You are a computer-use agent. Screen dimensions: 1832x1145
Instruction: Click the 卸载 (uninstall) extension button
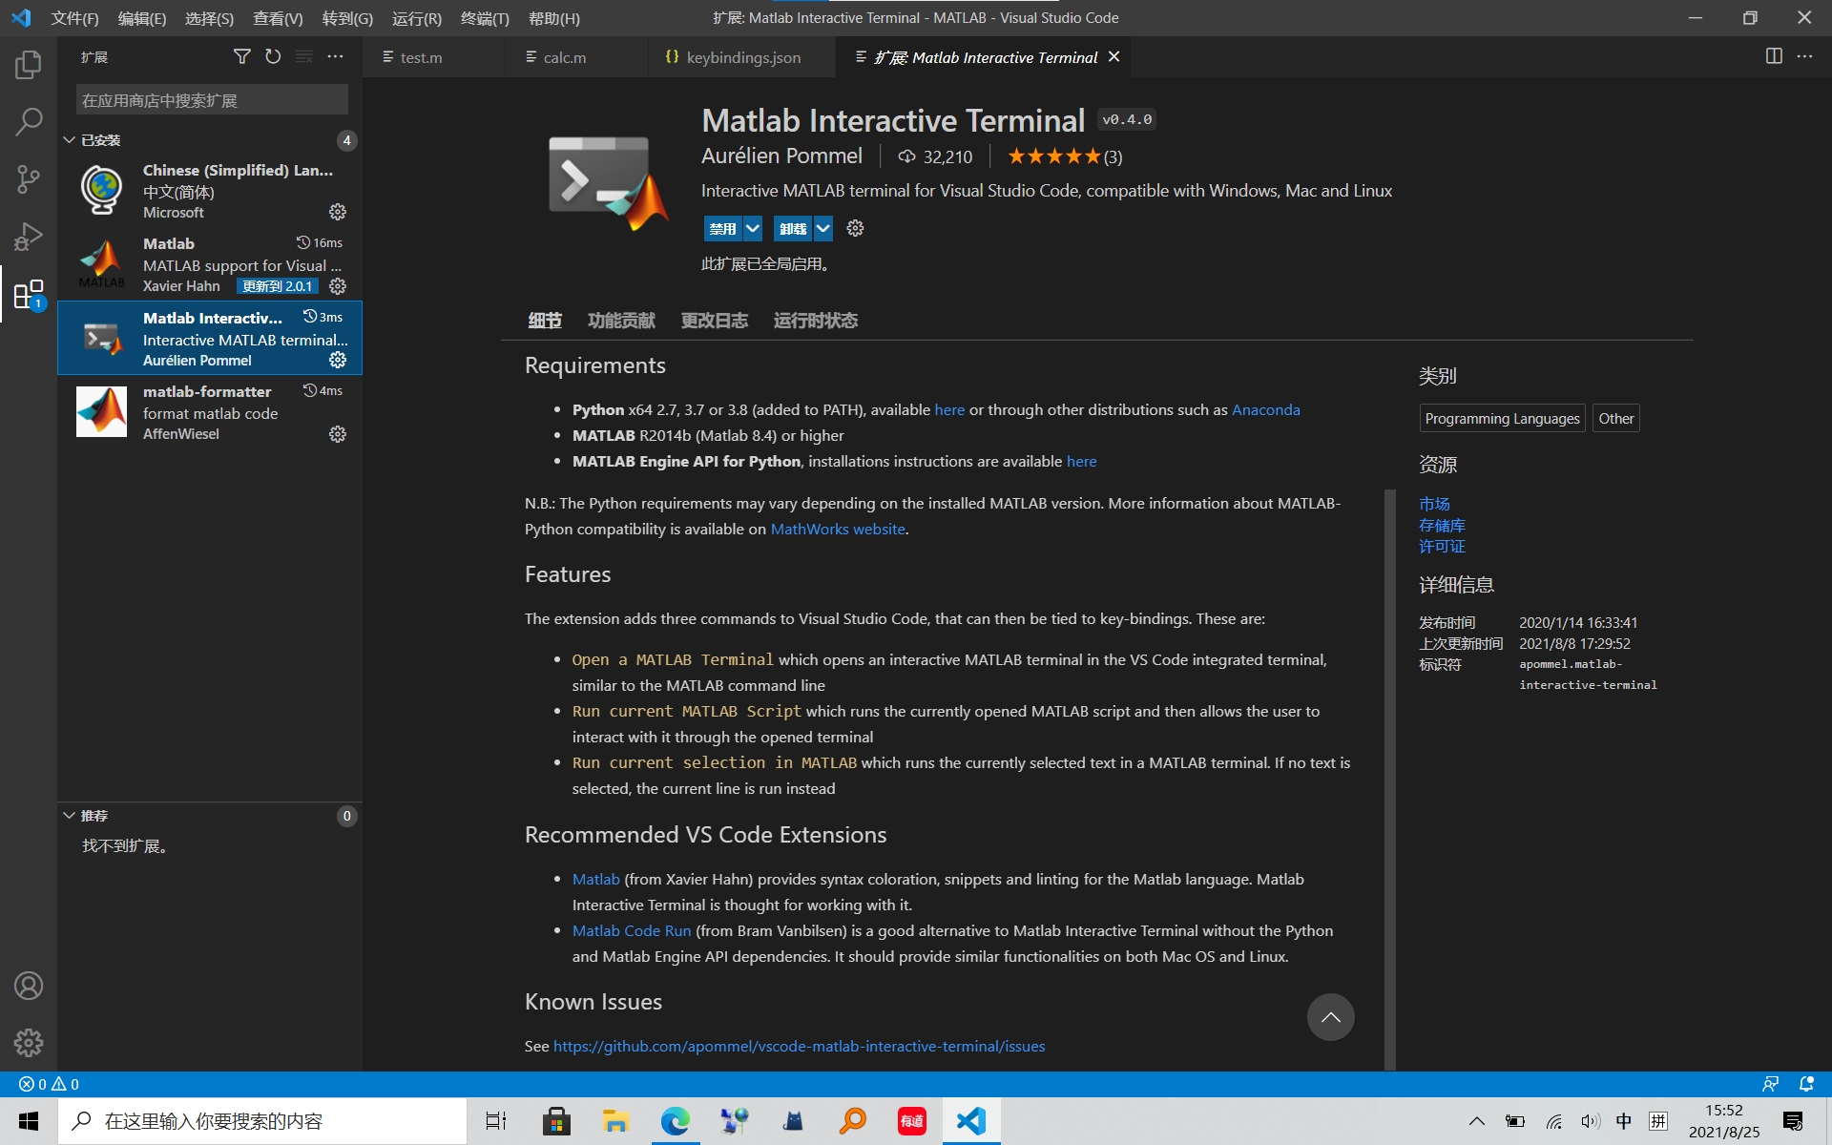[x=792, y=229]
